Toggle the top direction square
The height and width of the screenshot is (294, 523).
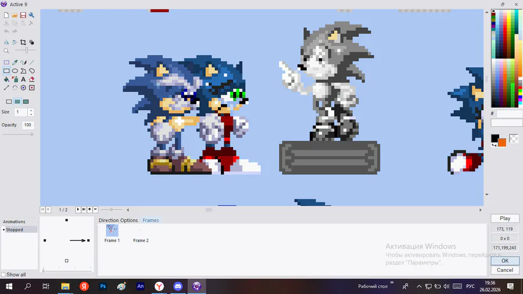click(67, 220)
